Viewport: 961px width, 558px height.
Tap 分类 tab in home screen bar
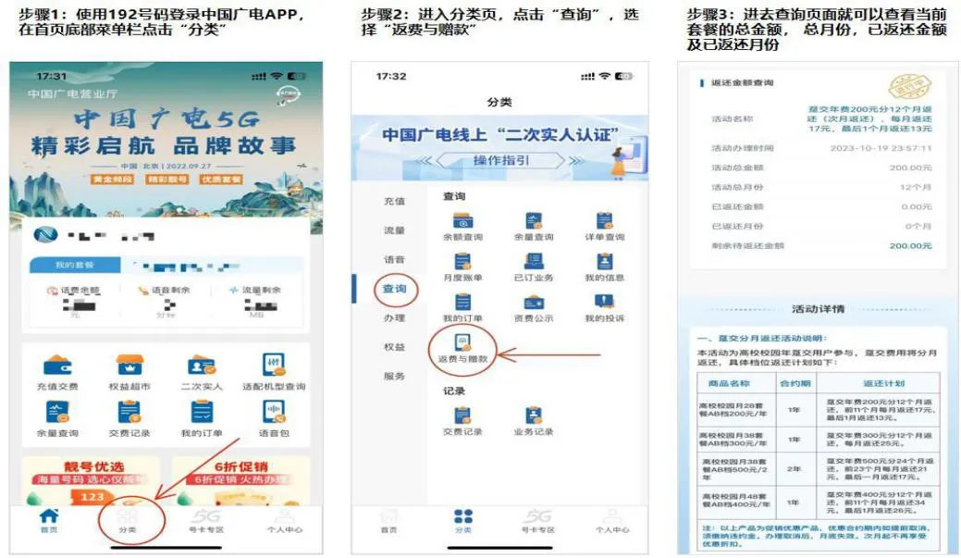coord(128,521)
